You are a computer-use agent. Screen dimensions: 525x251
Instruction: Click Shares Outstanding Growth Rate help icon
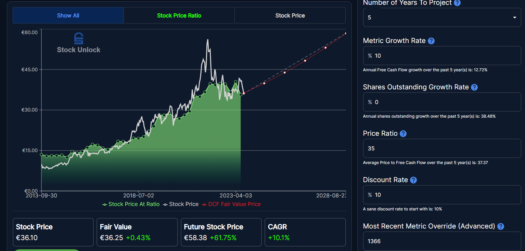[474, 87]
